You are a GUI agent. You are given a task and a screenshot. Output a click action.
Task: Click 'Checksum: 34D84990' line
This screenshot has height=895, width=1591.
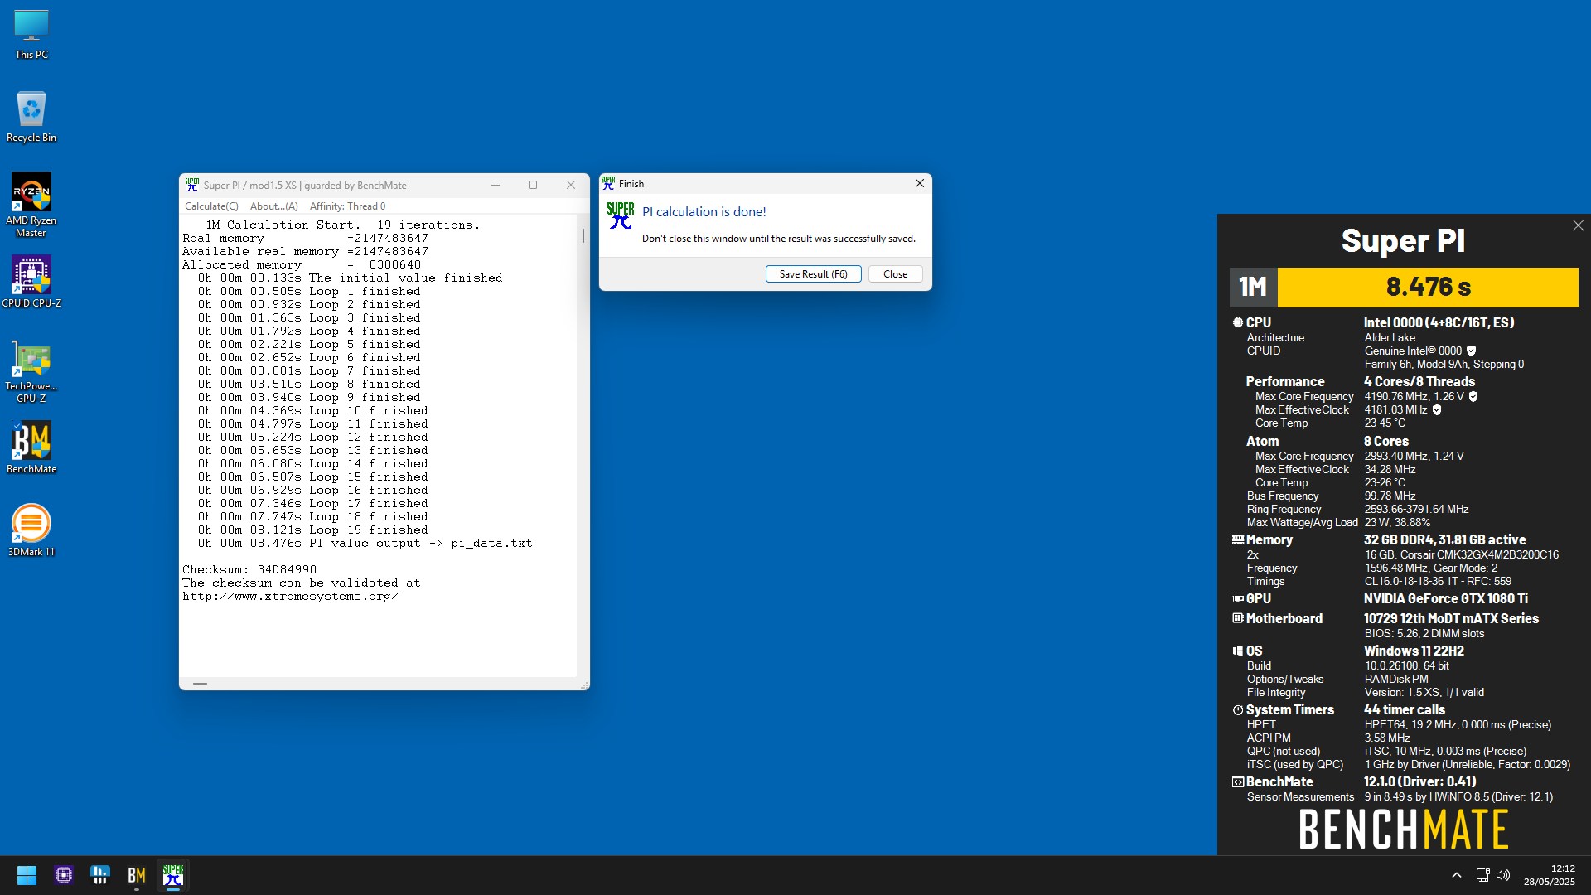[249, 570]
